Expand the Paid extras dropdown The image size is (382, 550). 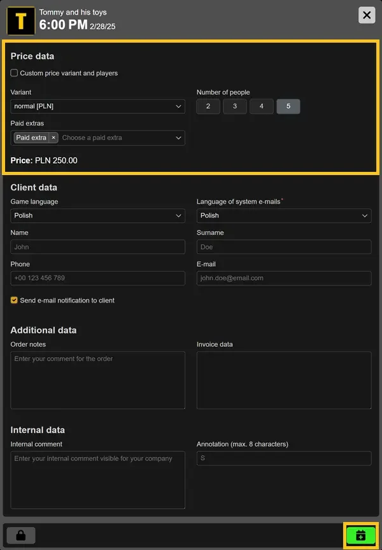178,137
